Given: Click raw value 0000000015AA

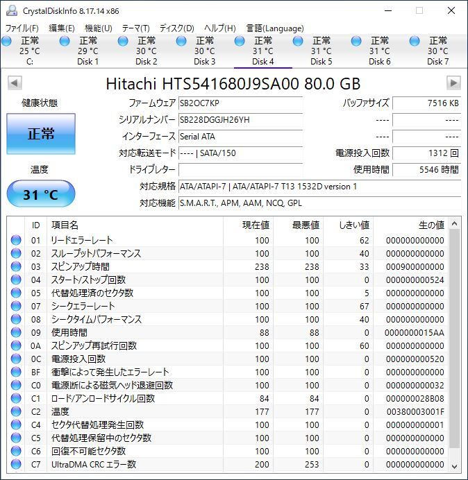Looking at the screenshot, I should pos(415,332).
